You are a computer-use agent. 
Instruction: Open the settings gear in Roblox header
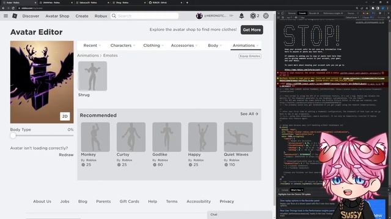pyautogui.click(x=266, y=16)
